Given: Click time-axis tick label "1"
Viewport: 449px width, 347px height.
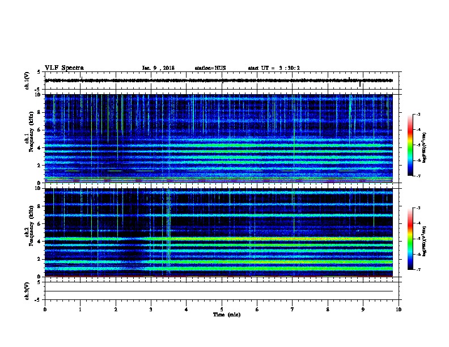Looking at the screenshot, I should (x=80, y=310).
